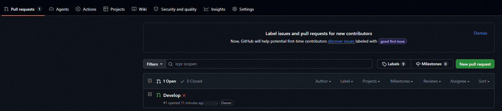Expand the Projects filter dropdown
The image size is (502, 111).
371,81
